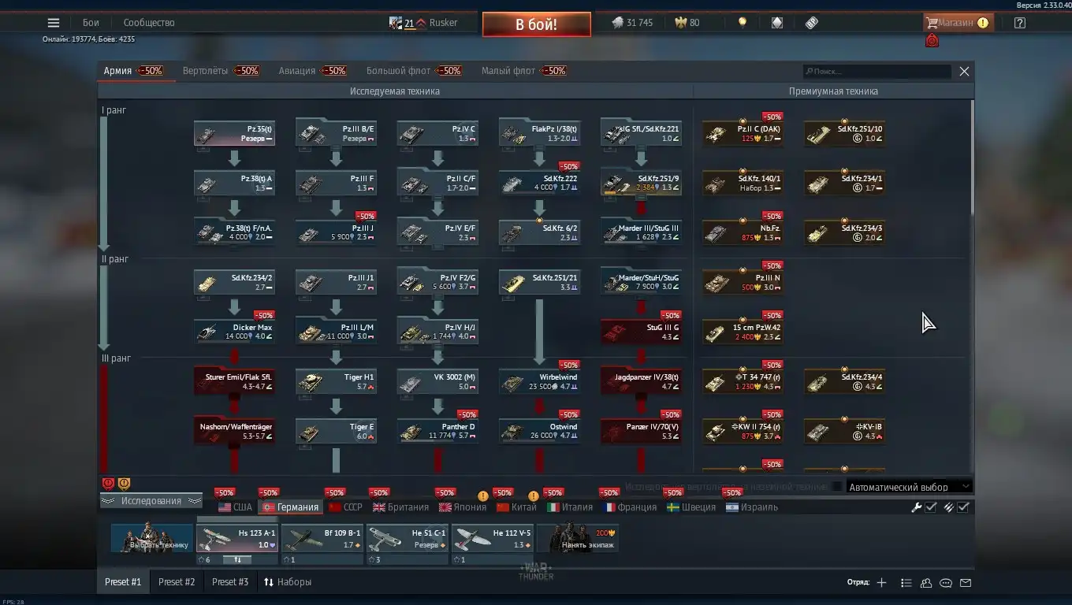Open the Бои menu
Screen dimensions: 1072x605
(x=91, y=23)
